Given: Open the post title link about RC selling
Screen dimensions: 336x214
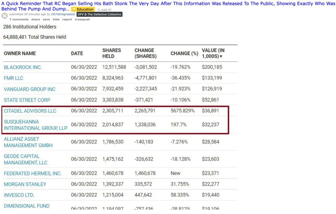Looking at the screenshot, I should pos(168,6).
